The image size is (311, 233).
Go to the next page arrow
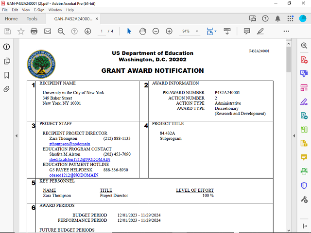pos(87,31)
